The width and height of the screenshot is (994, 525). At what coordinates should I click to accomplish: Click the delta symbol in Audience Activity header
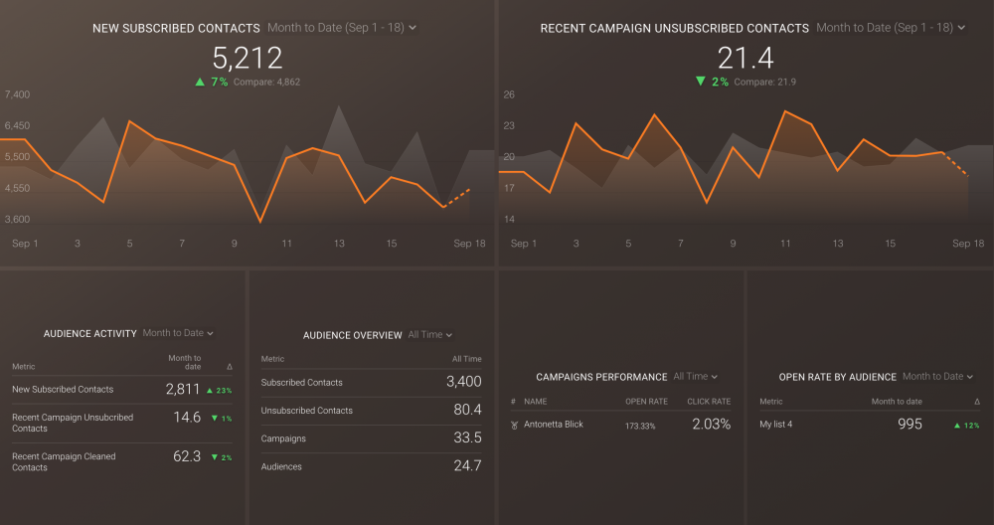(230, 366)
